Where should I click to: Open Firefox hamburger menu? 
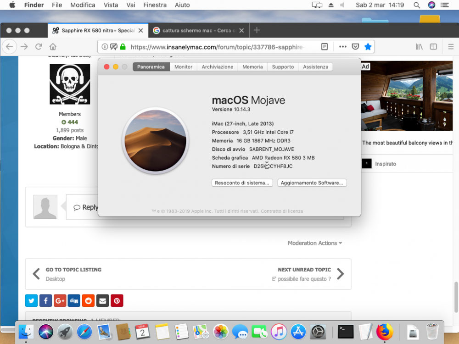[451, 47]
